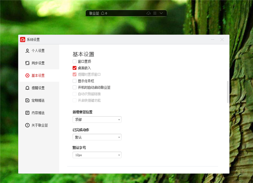Click the settings panel vertical scrollbar

[228, 92]
